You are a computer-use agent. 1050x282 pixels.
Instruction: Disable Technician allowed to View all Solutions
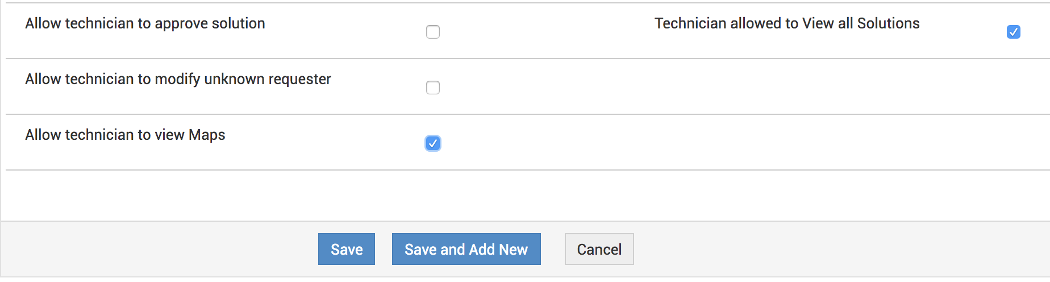(1013, 32)
